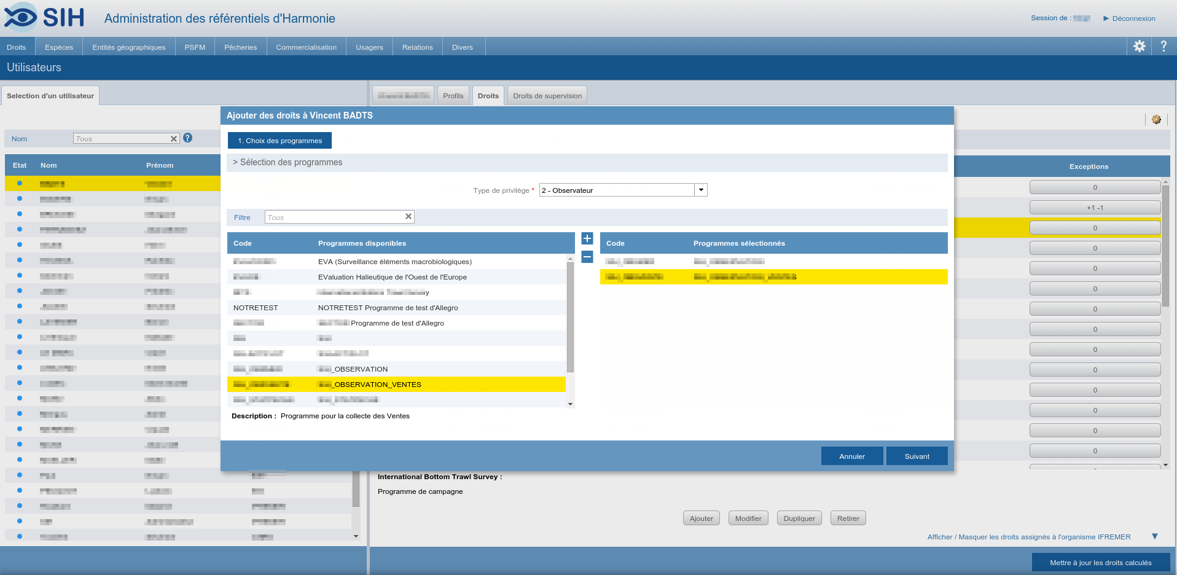This screenshot has width=1177, height=575.
Task: Expand the Sélection des programmes section
Action: 287,162
